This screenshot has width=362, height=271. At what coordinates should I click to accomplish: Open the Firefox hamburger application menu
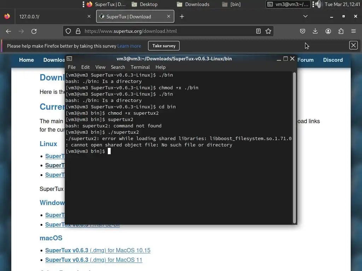pyautogui.click(x=354, y=31)
